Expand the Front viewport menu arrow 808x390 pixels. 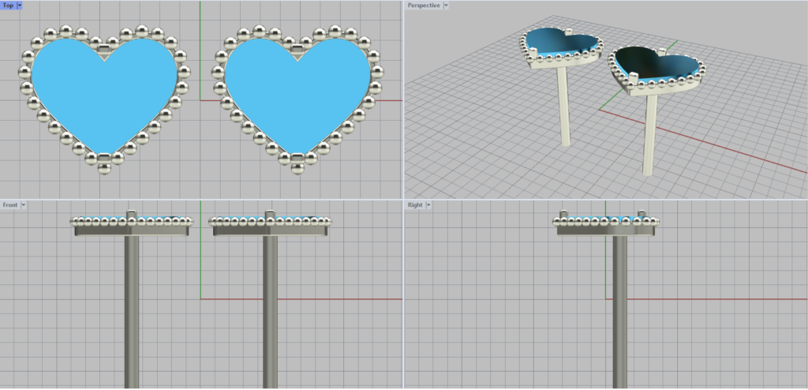pyautogui.click(x=24, y=205)
